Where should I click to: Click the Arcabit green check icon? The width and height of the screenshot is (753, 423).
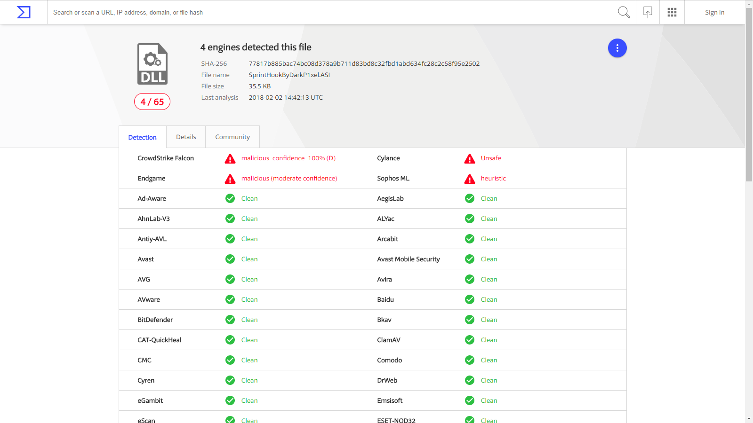(470, 239)
